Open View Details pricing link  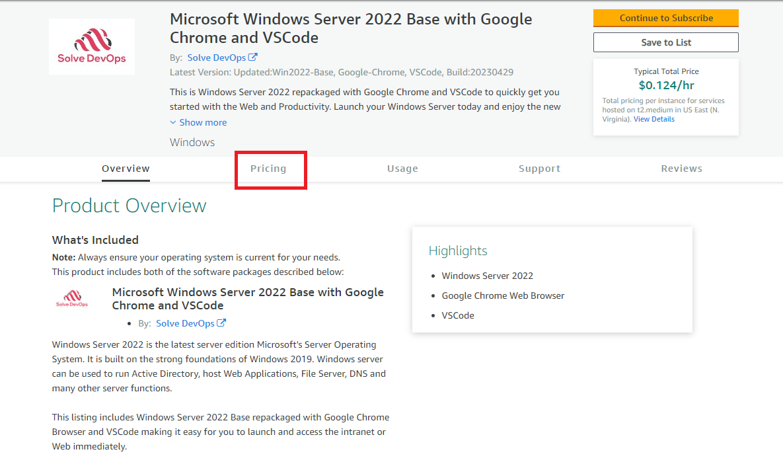pos(653,120)
